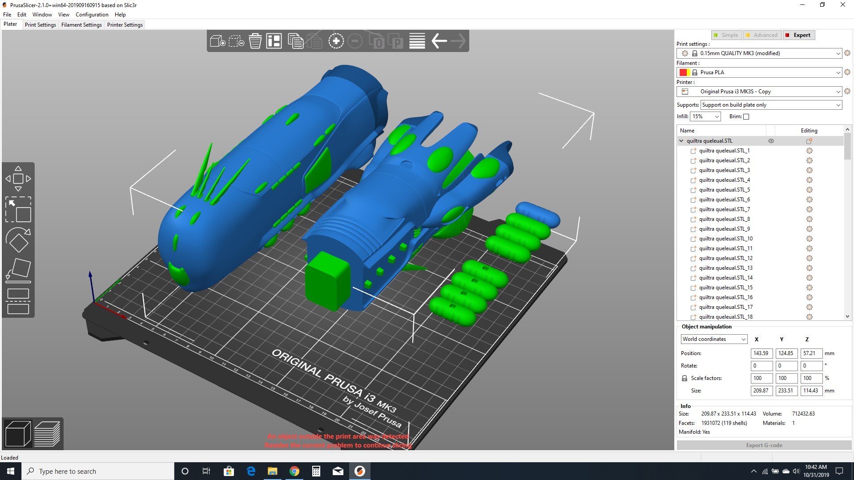Open Calculator from the taskbar

[x=316, y=471]
